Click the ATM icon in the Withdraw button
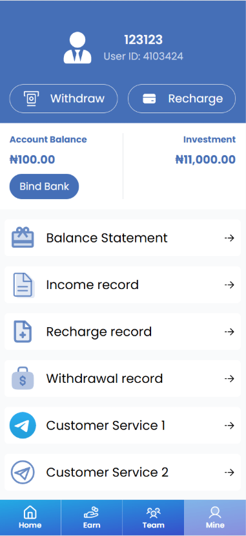The image size is (246, 536). pos(32,98)
